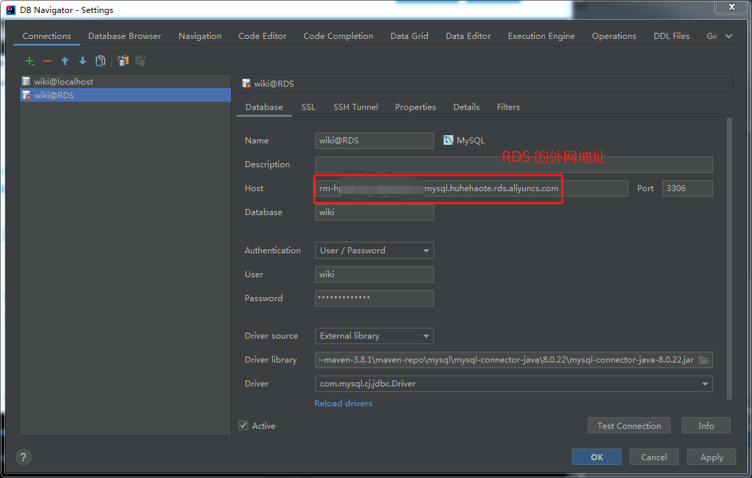This screenshot has height=478, width=752.
Task: Open the Data Grid tab
Action: point(409,36)
